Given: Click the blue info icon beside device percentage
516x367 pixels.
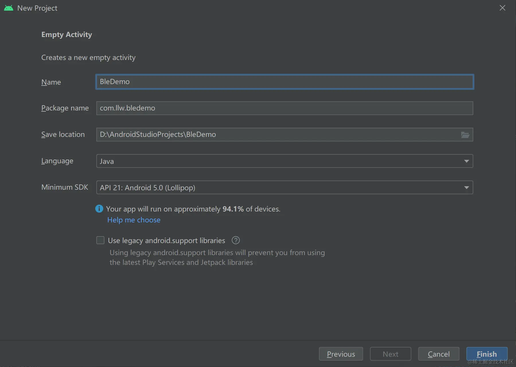Looking at the screenshot, I should 99,209.
